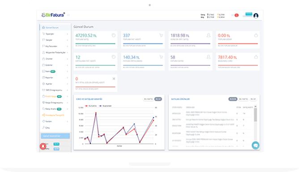The image size is (299, 172).
Task: Toggle the dark blue series legend in the chart
Action: pyautogui.click(x=105, y=106)
